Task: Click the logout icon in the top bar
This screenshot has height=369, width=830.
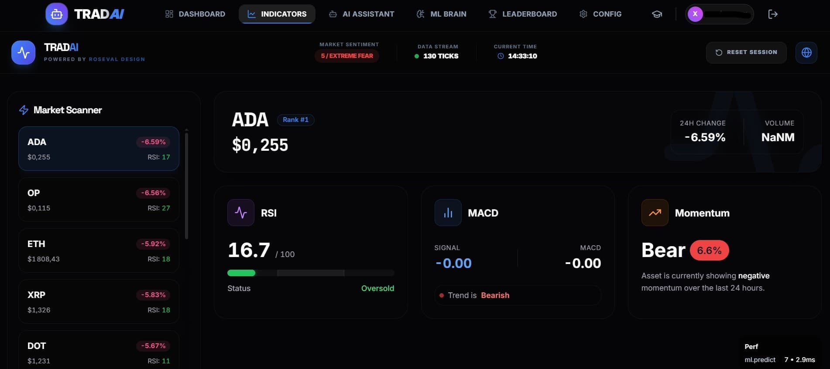Action: pyautogui.click(x=773, y=14)
